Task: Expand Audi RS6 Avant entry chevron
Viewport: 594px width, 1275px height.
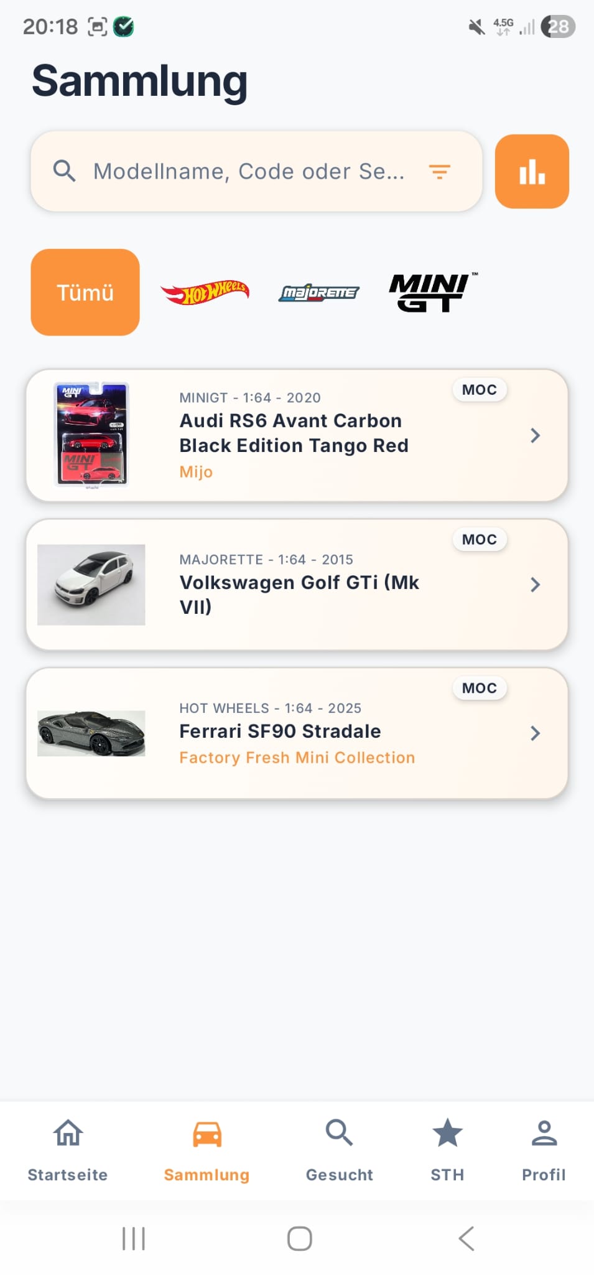Action: point(535,435)
